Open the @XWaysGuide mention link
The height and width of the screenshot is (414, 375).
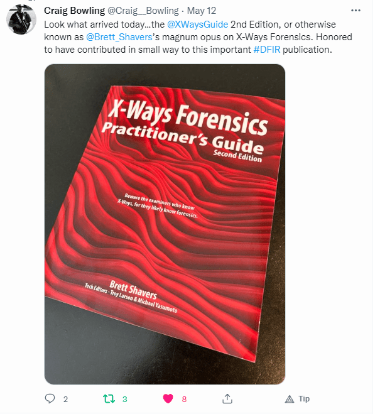(x=197, y=25)
